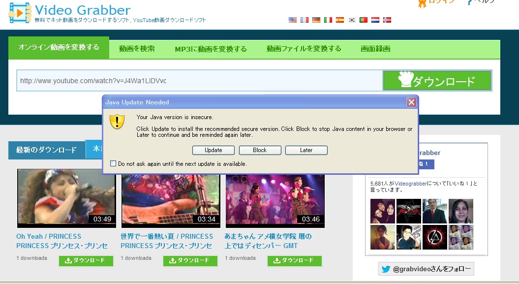Select the Korean flag language
Viewport: 519px width, 284px height.
[x=352, y=20]
